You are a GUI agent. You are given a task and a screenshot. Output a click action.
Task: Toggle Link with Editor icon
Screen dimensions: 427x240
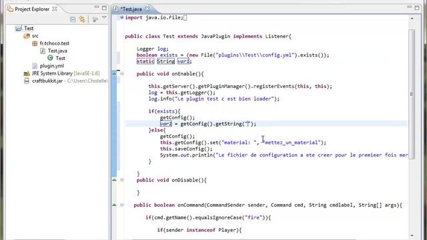coord(82,19)
